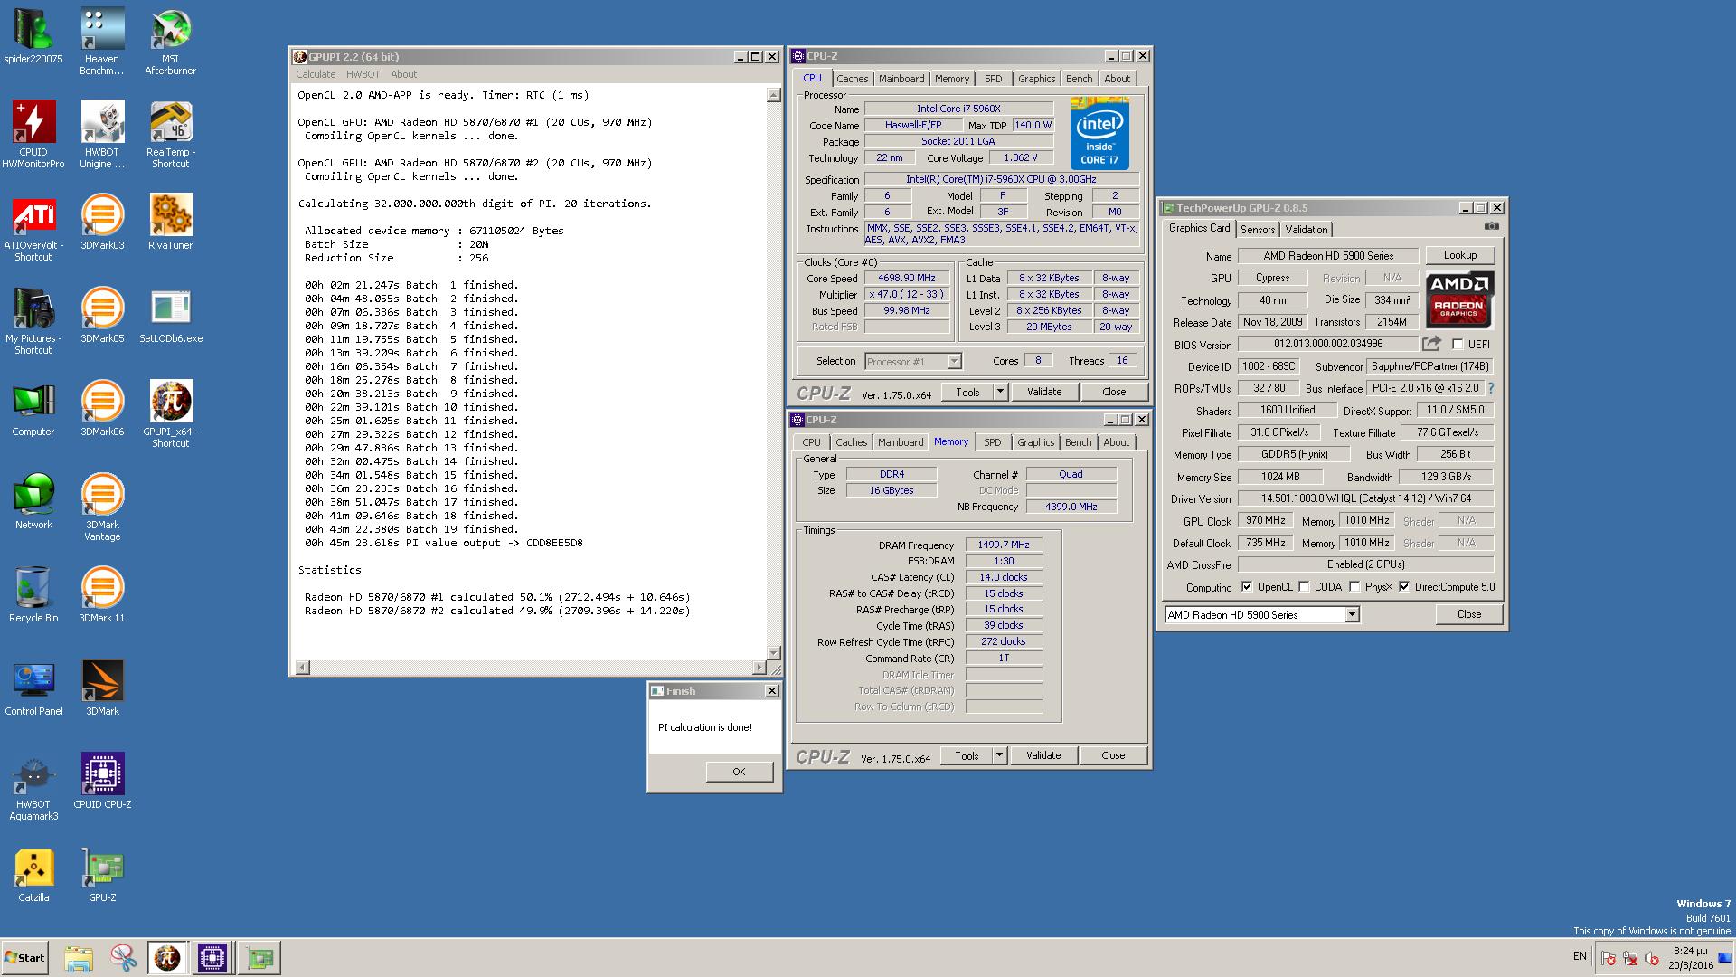Open Network desktop icon
Screen dimensions: 1736x977
(x=33, y=502)
